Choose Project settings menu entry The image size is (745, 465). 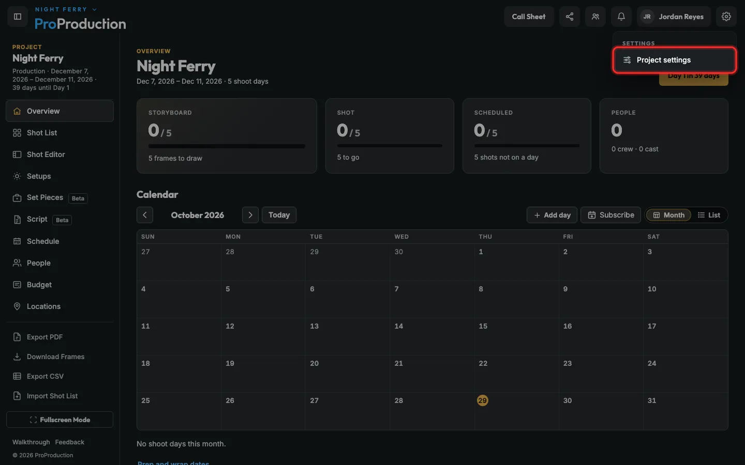click(675, 60)
